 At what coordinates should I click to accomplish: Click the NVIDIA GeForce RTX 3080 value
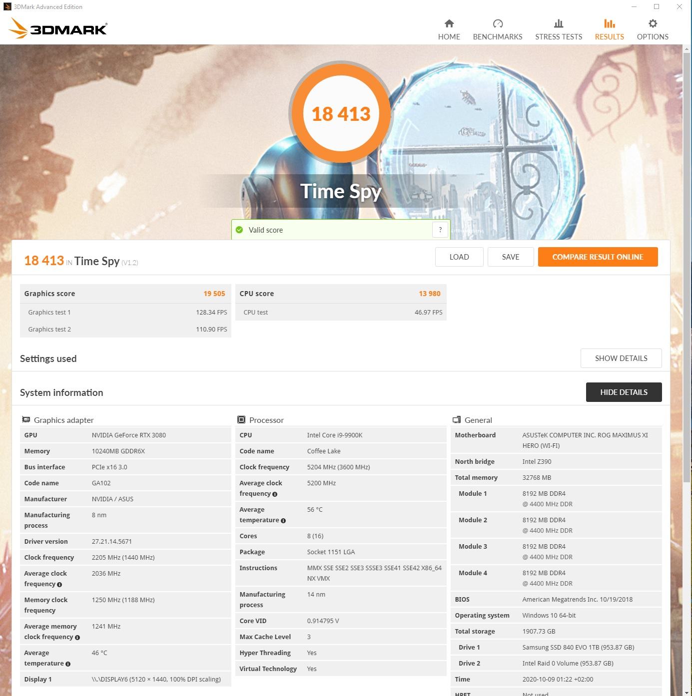129,435
